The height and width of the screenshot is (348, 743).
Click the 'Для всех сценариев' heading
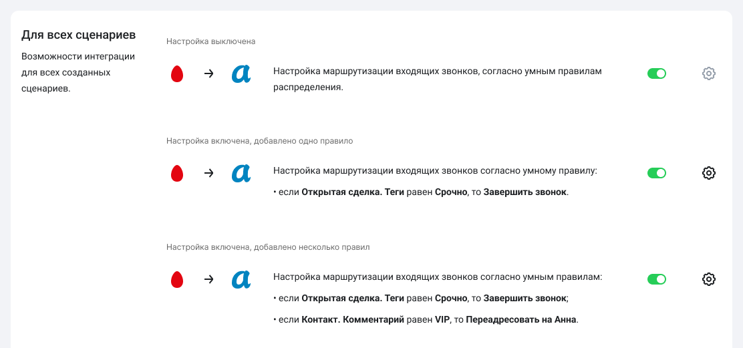[78, 34]
